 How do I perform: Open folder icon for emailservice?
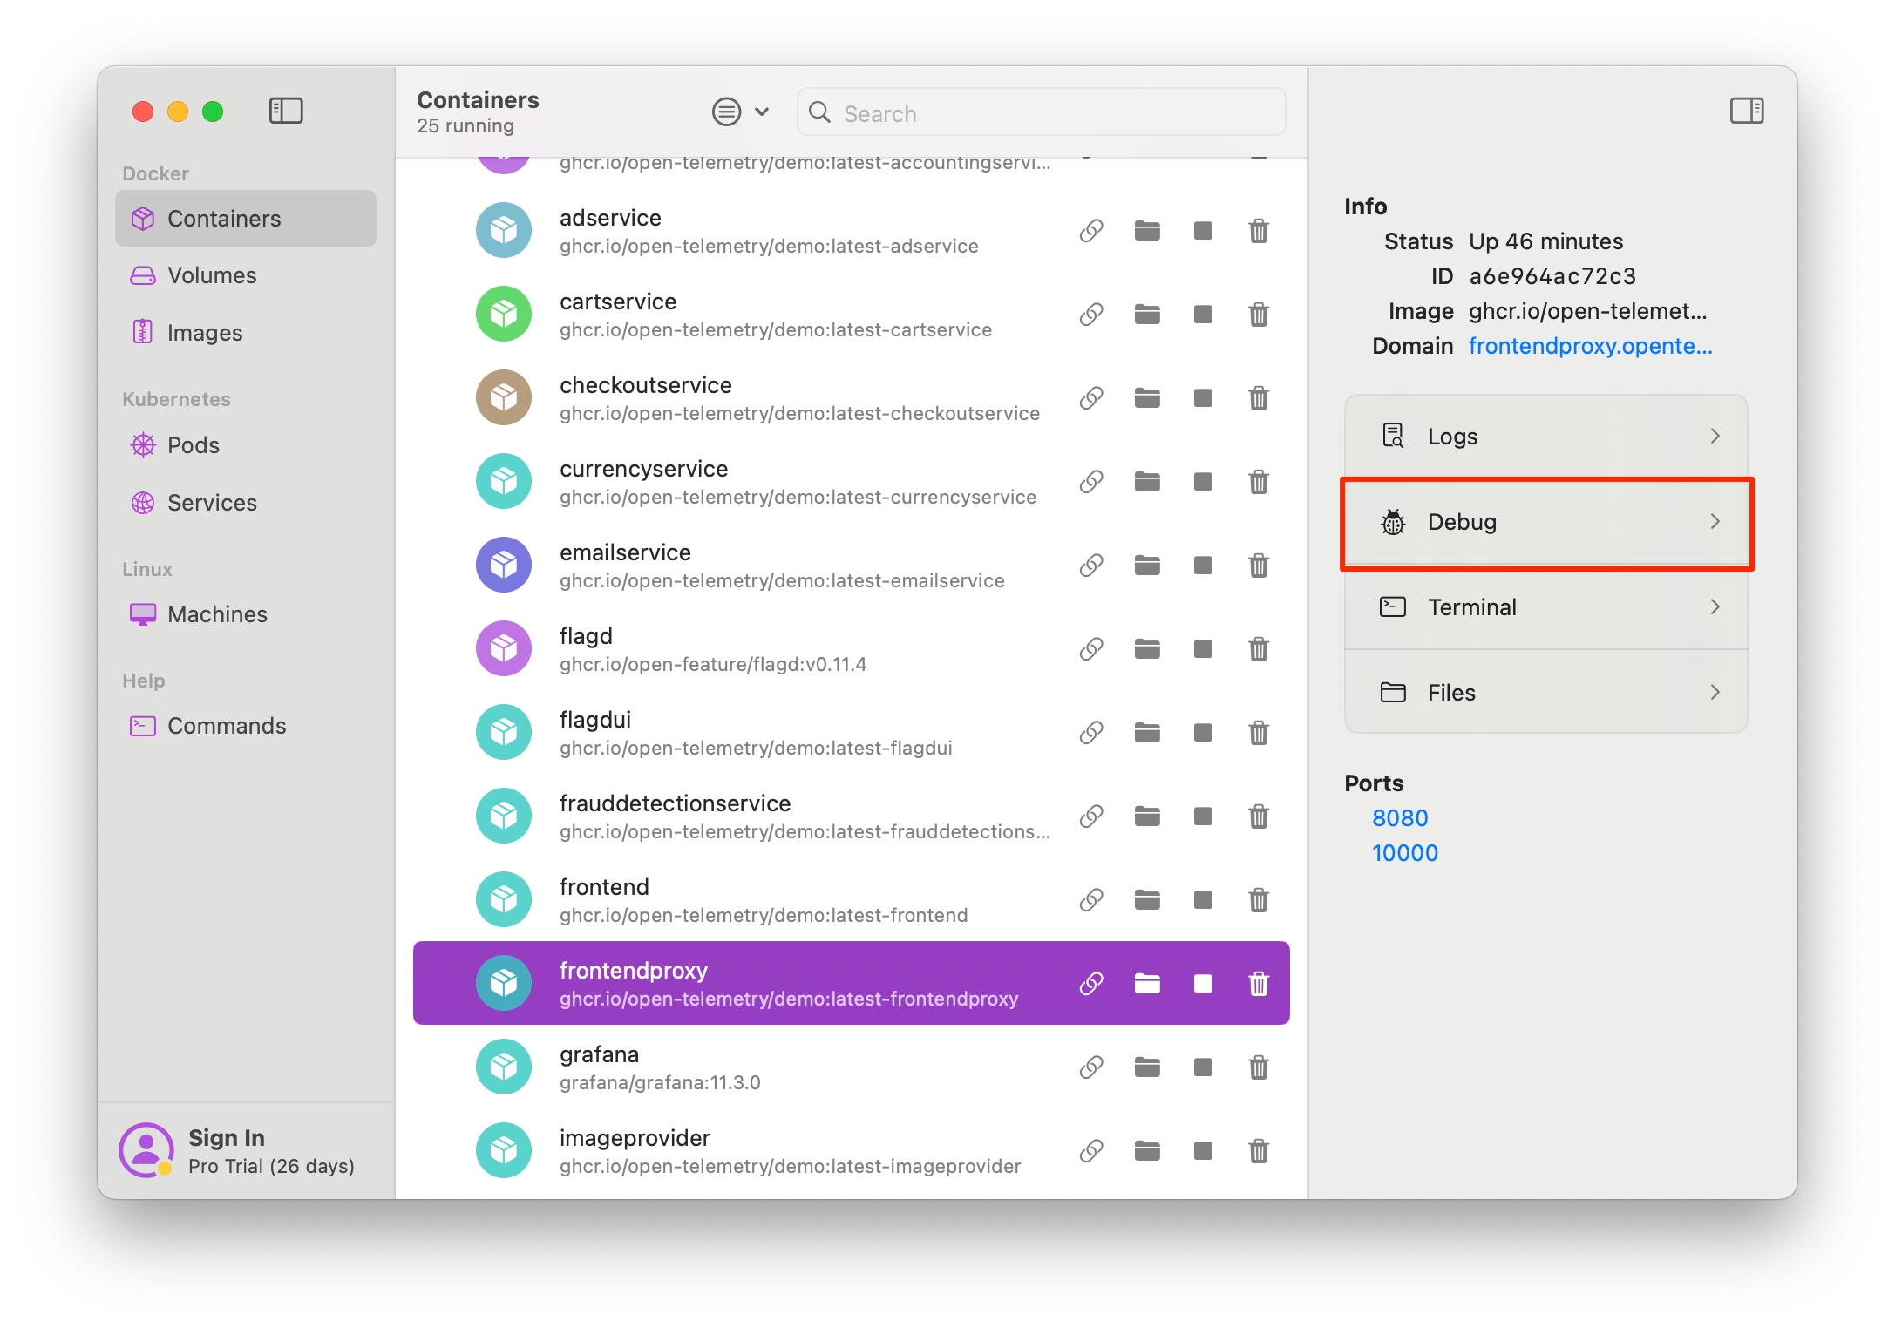(1147, 566)
